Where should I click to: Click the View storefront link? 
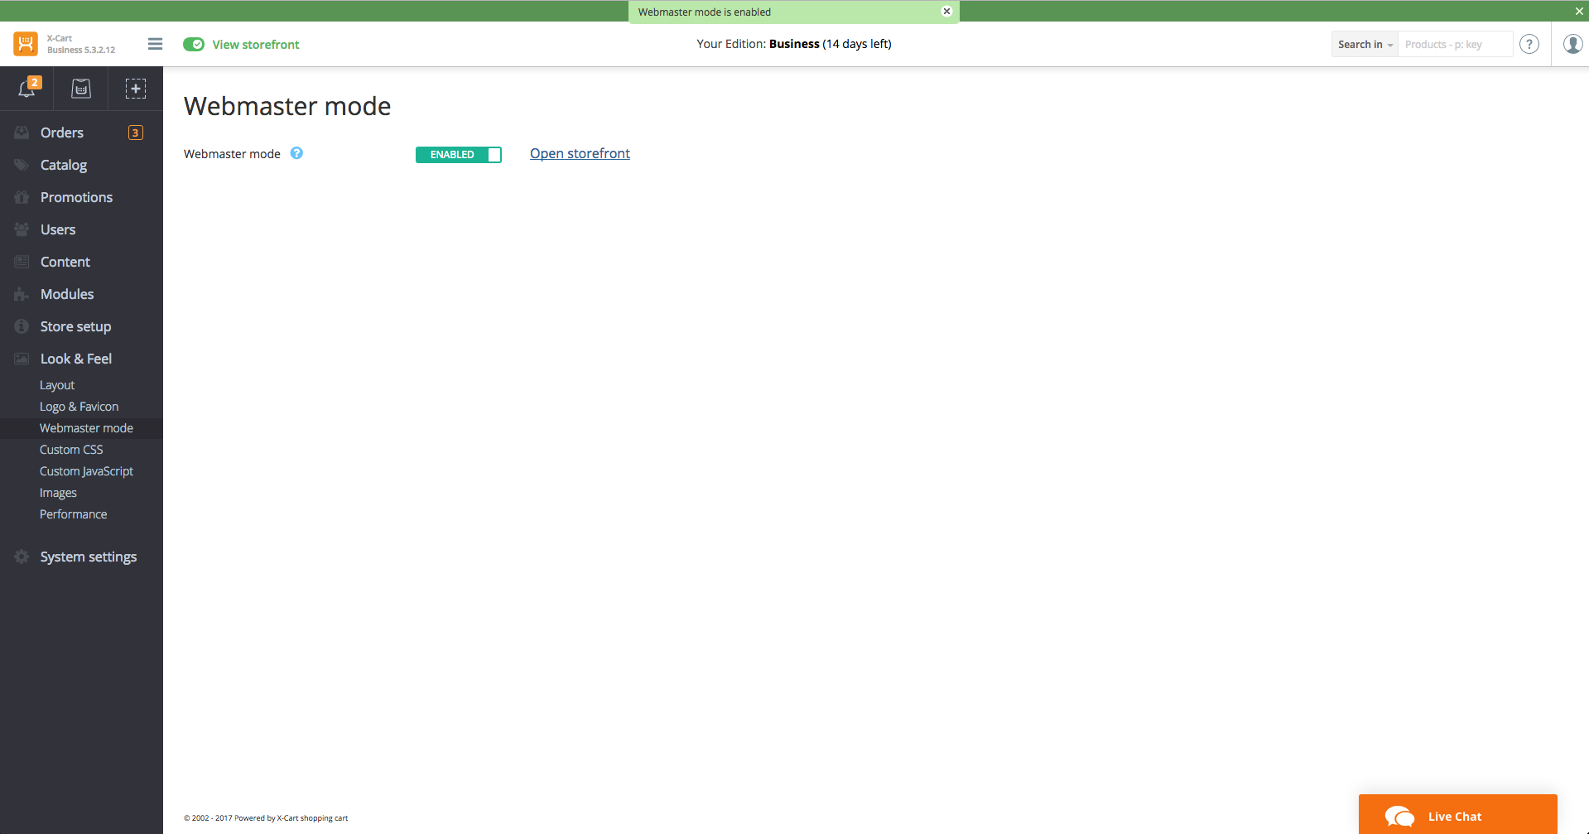pos(256,45)
